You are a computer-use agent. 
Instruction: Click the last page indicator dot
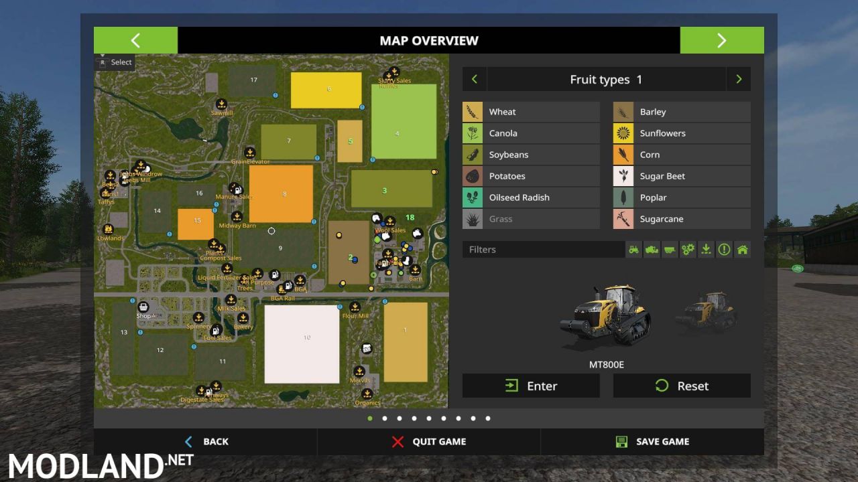pyautogui.click(x=488, y=418)
